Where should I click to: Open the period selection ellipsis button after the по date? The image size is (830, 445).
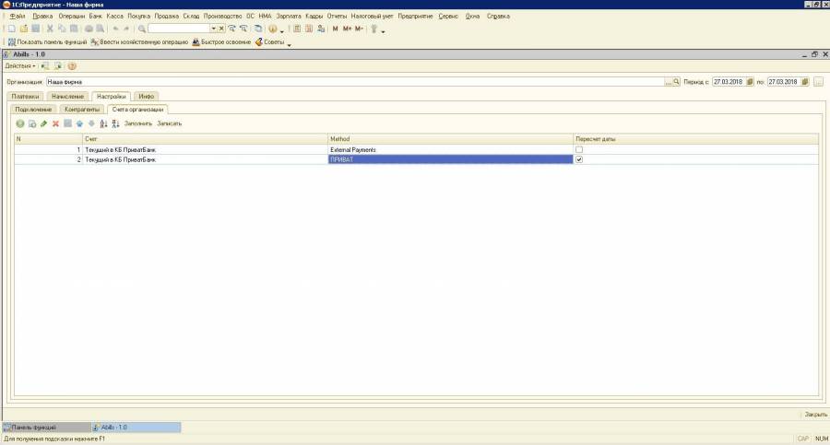coord(818,82)
